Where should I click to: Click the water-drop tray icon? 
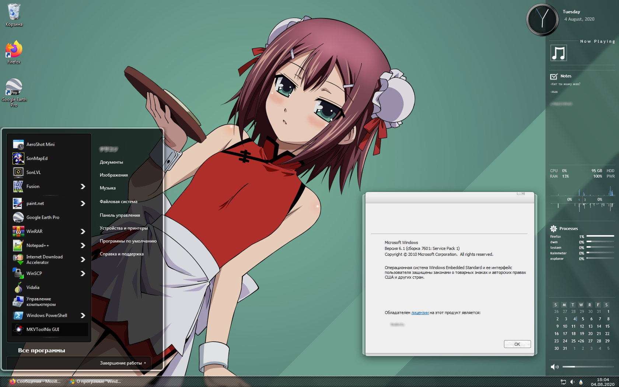581,382
